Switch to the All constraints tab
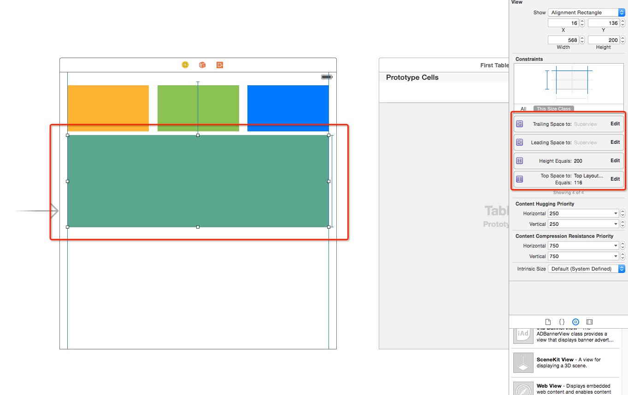The width and height of the screenshot is (628, 395). 523,109
